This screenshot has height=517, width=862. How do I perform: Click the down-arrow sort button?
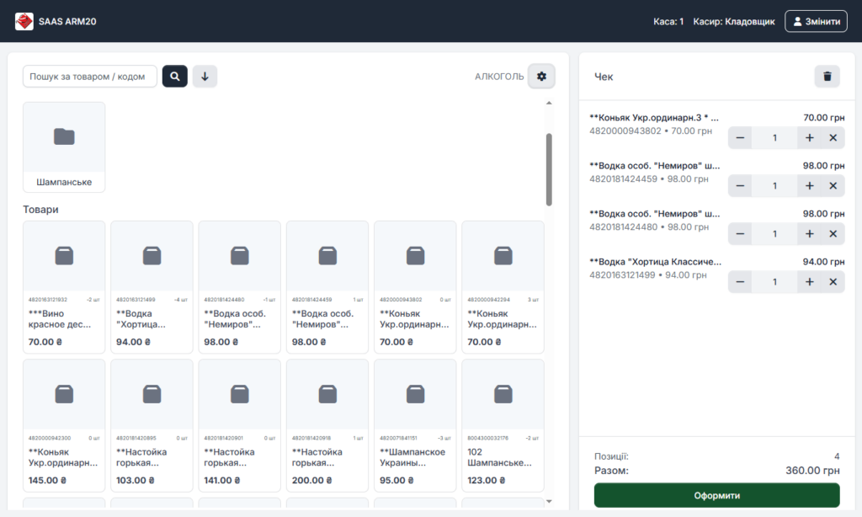[205, 77]
